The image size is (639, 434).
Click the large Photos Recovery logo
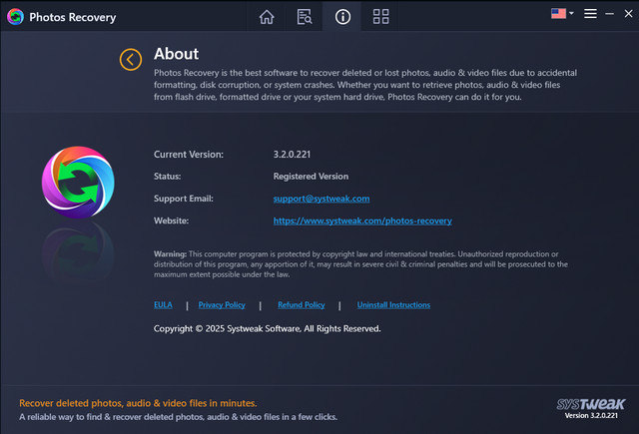click(x=78, y=183)
